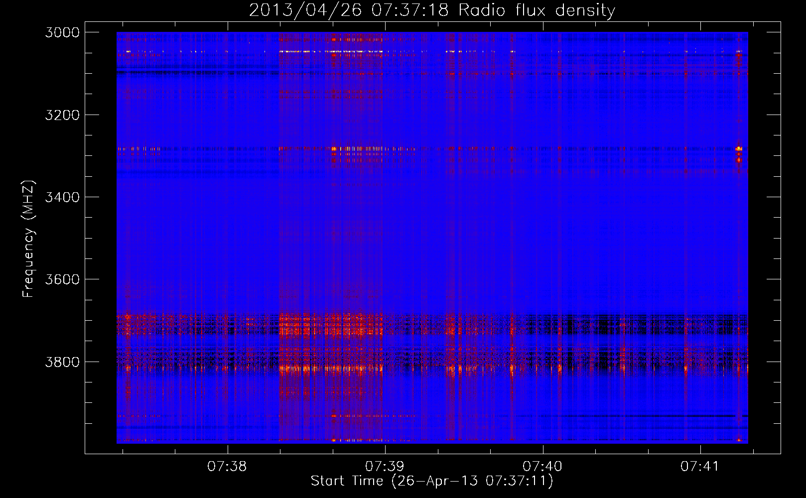806x498 pixels.
Task: Select the 3800 frequency tick label
Action: pos(62,362)
